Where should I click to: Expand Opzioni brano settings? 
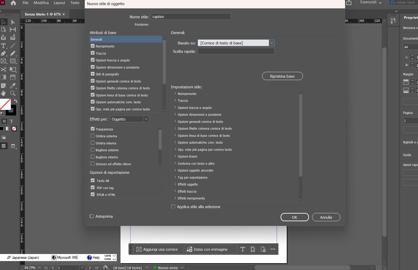click(x=175, y=156)
